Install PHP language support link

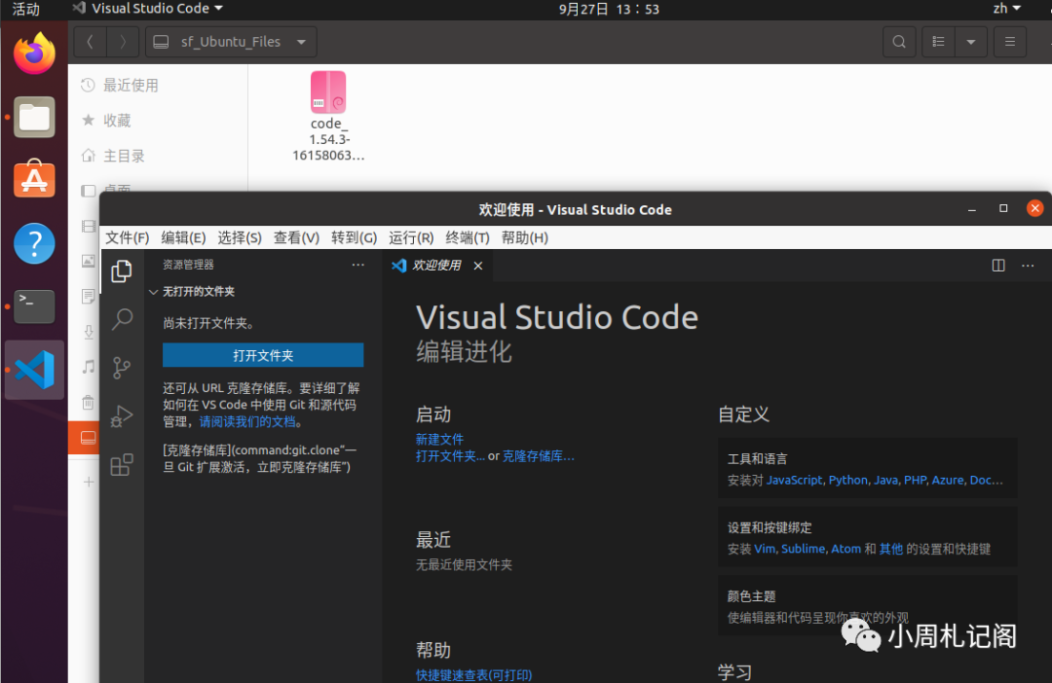915,480
